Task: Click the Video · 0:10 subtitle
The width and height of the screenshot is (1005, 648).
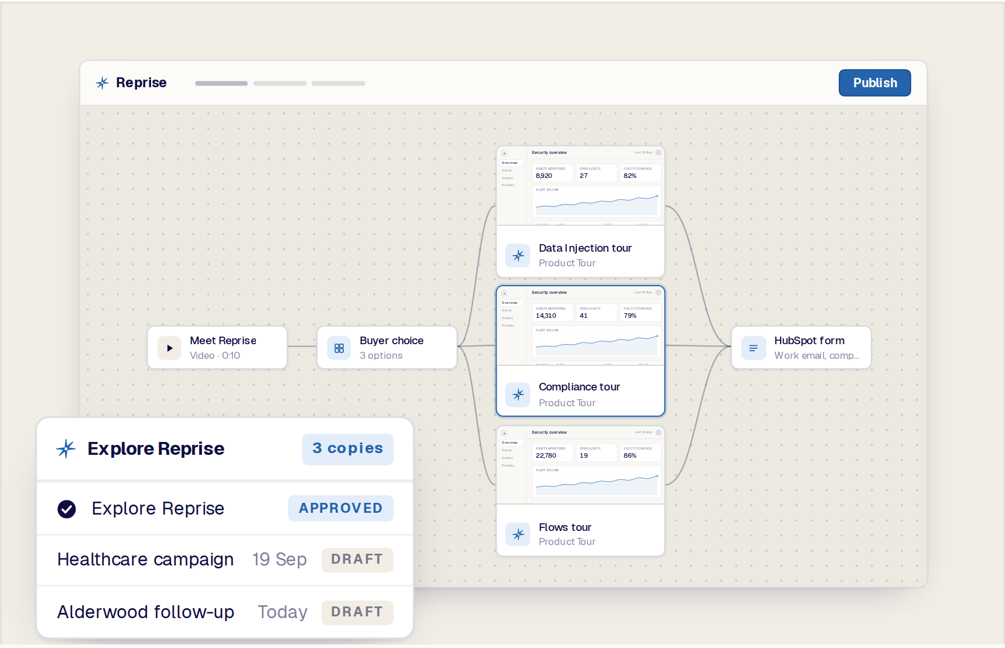Action: click(x=215, y=355)
